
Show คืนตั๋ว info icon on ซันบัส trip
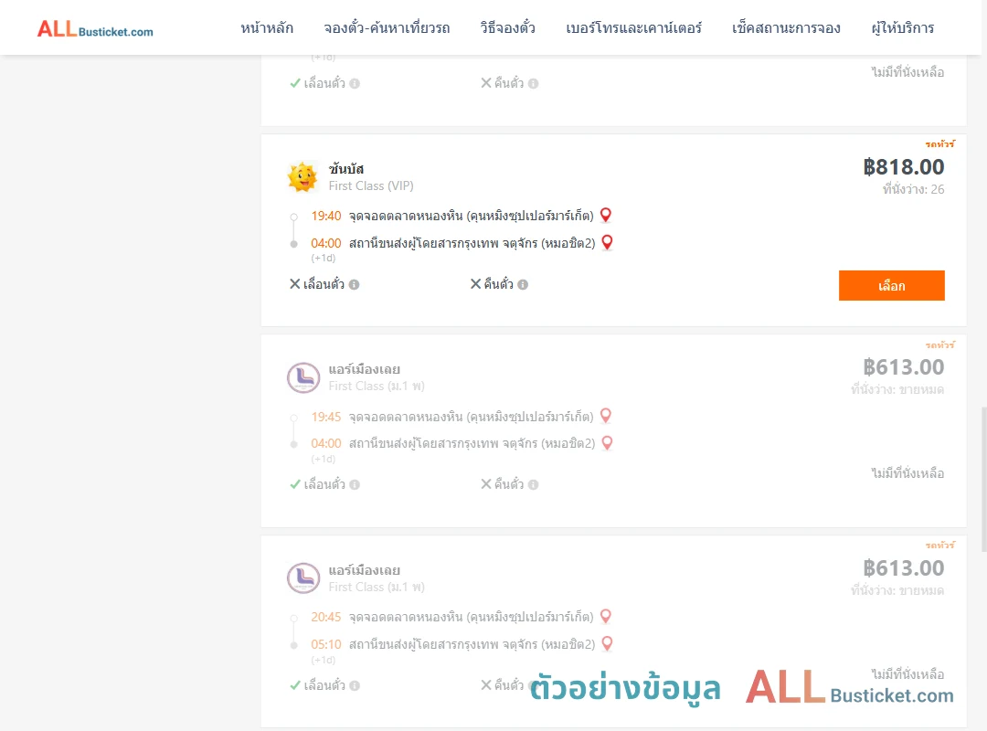click(523, 284)
